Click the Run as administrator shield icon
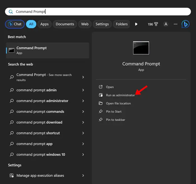 coord(101,95)
